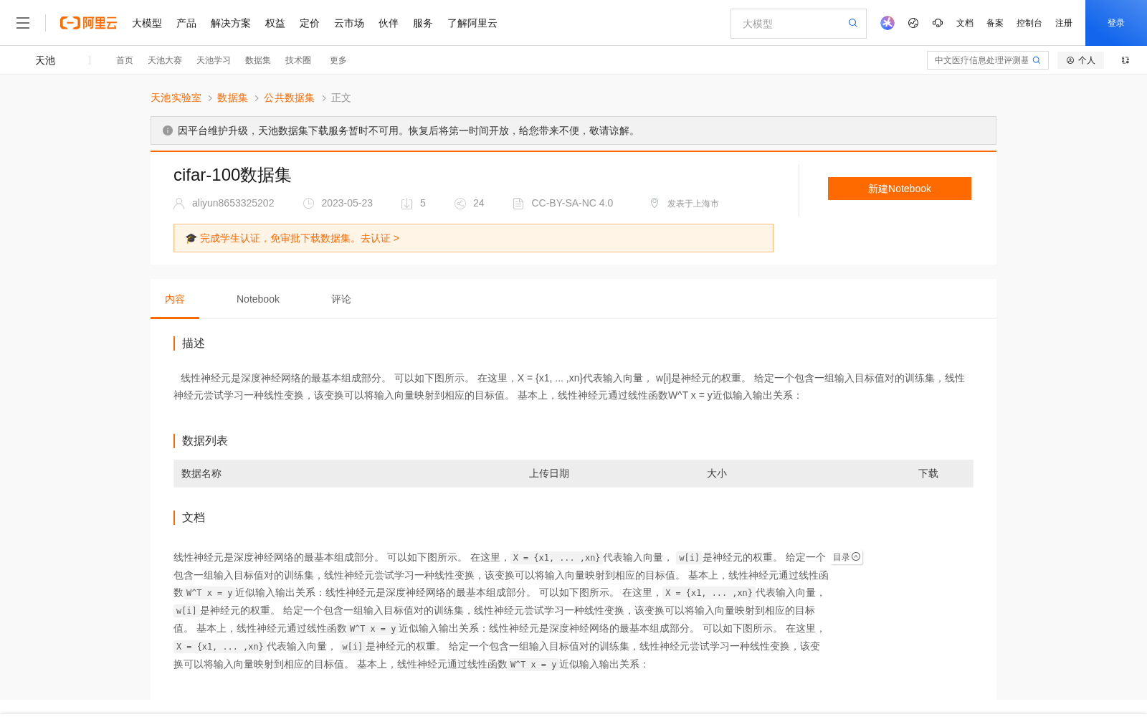The height and width of the screenshot is (717, 1147).
Task: Click student verification 去认证 link
Action: pyautogui.click(x=380, y=238)
